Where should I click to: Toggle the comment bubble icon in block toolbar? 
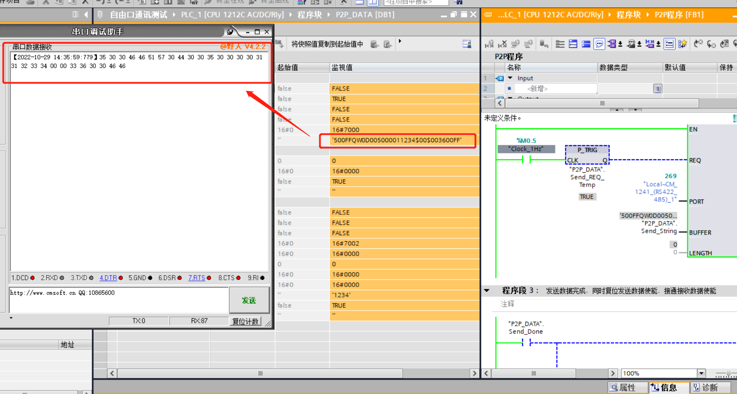[x=599, y=44]
